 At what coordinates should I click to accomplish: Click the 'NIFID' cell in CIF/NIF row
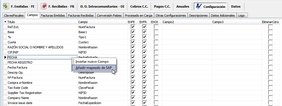(102, 52)
